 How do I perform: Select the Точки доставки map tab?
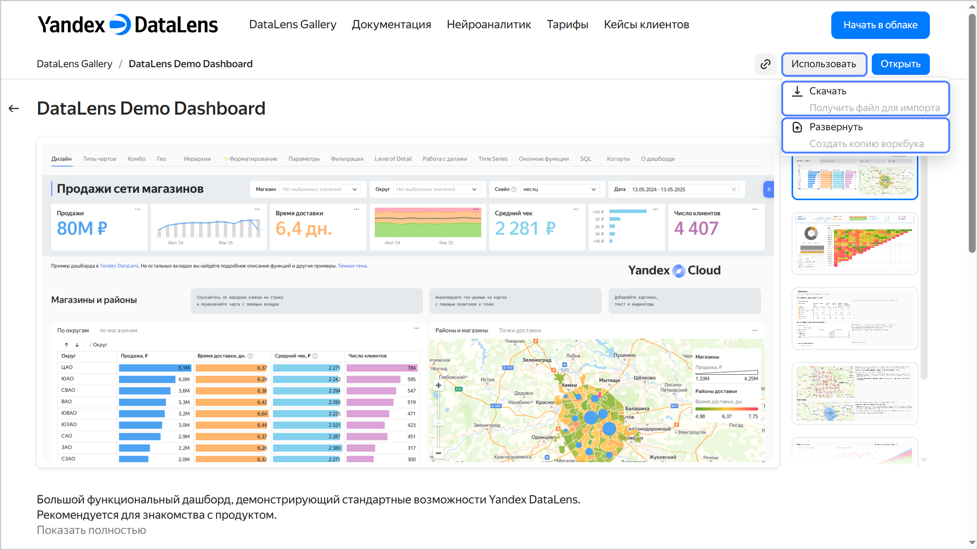[x=520, y=330]
